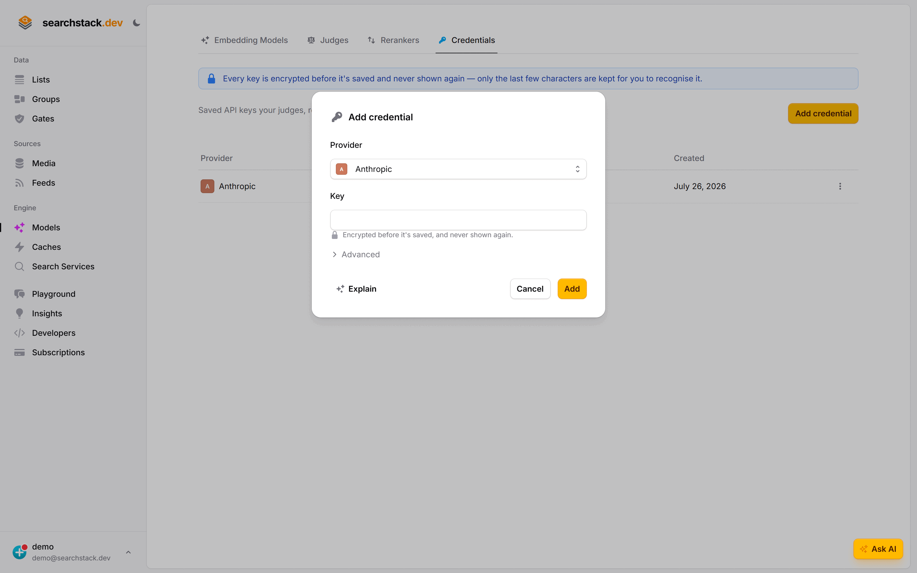
Task: Open Caches via its lightning icon
Action: click(x=19, y=247)
